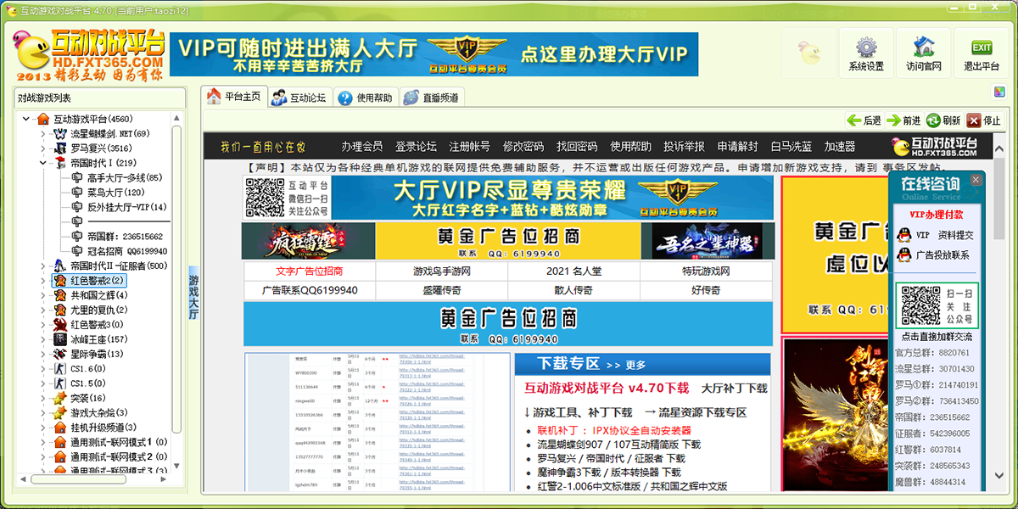Expand the CS1.5(0) node
Screen dimensions: 1018x509
44,383
